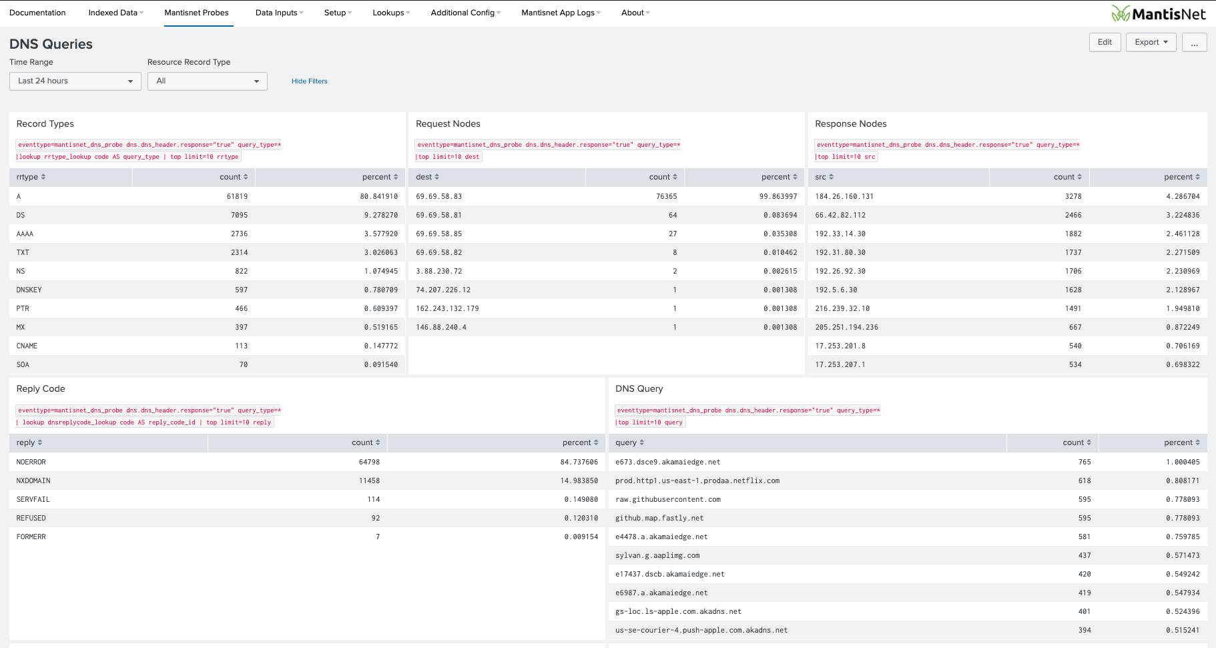Click src 66.42.82.112 in Response Nodes
Screen dimensions: 1216x648
coord(840,215)
